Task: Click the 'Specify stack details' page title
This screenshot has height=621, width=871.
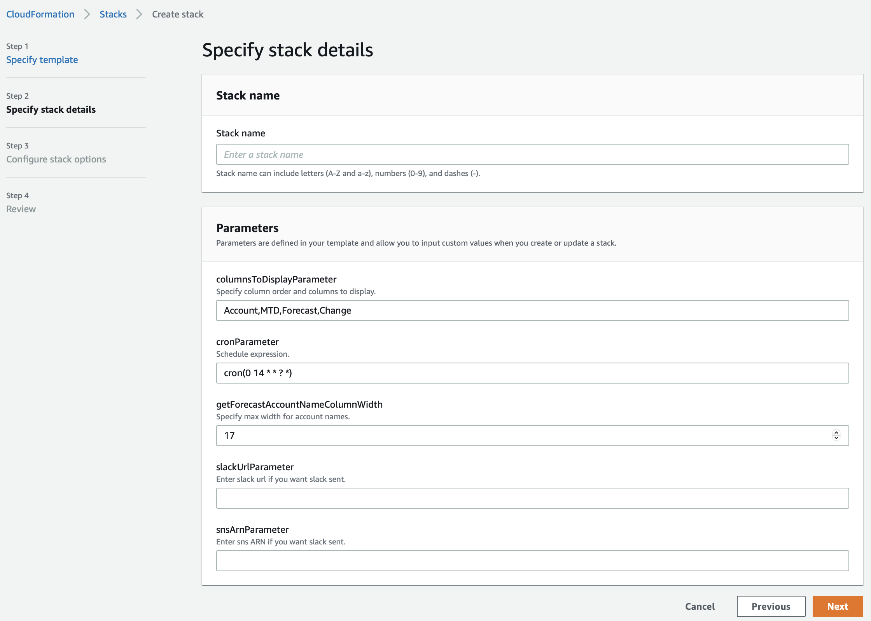Action: pyautogui.click(x=288, y=50)
